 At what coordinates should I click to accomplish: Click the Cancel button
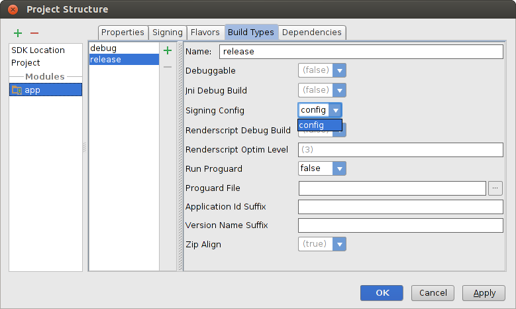(433, 293)
